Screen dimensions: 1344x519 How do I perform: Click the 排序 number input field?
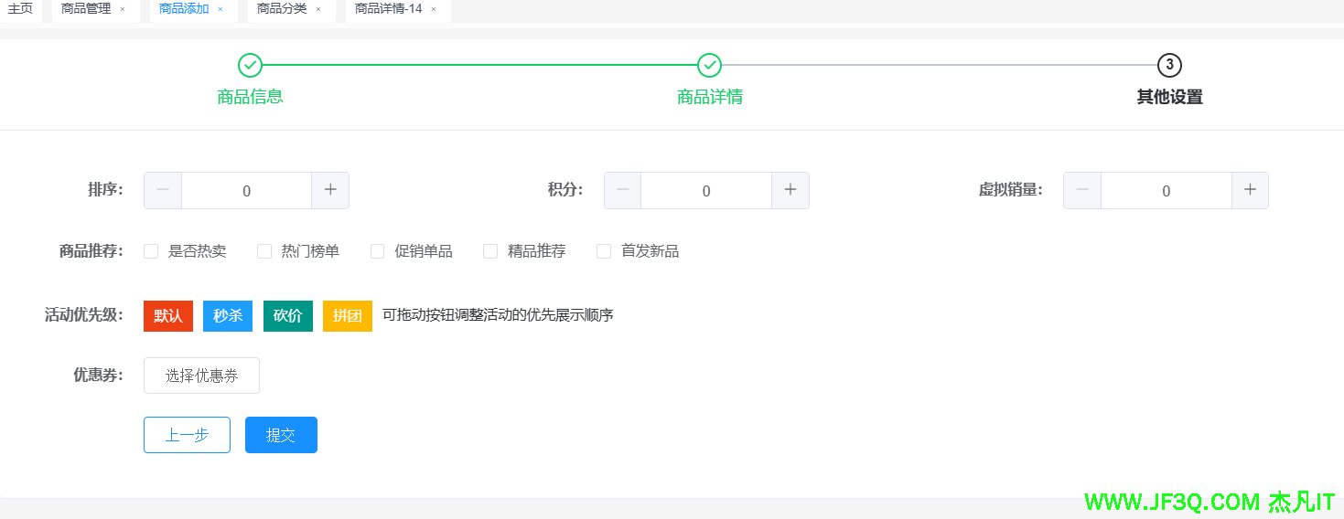coord(246,191)
